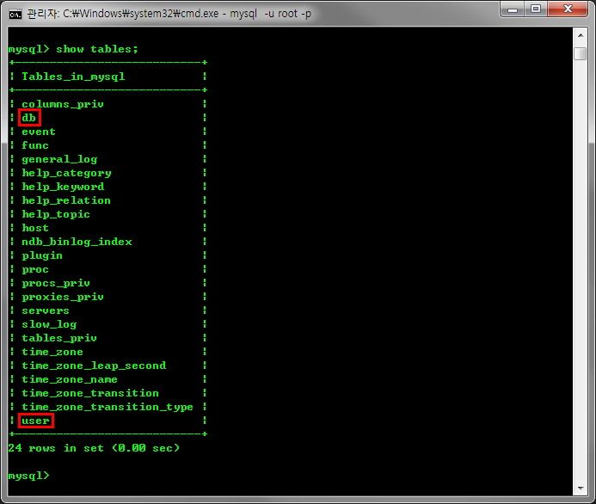Click the 'tables_priv' table row
Viewport: 596px width, 504px height.
[108, 338]
